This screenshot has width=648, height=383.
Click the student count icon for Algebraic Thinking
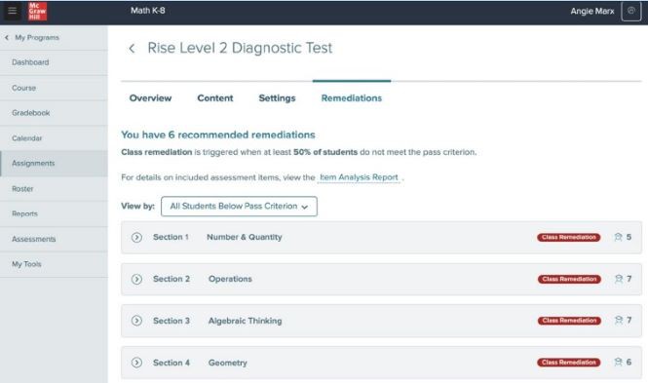(618, 321)
